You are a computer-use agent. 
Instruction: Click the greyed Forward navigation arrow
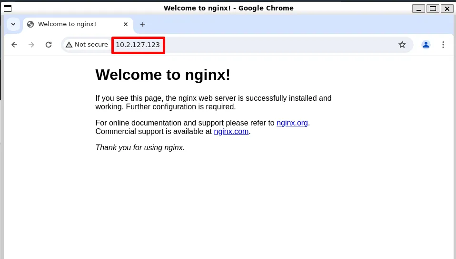click(x=31, y=45)
